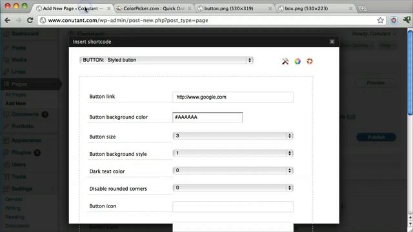Click the Button background color field
This screenshot has width=413, height=232.
(208, 117)
